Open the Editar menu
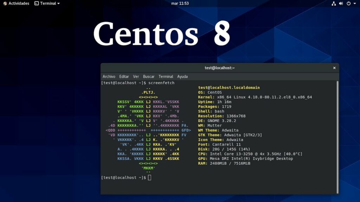Viewport: 360px width, 202px height. point(124,76)
